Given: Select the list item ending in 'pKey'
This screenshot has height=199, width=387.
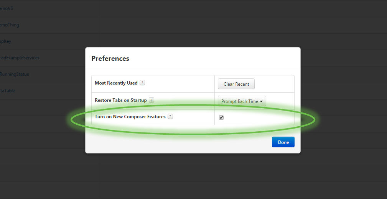Looking at the screenshot, I should point(5,41).
